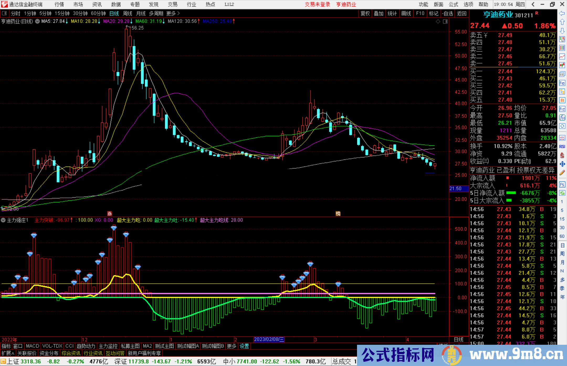Open dropdown next to 亨迪药业(日线) label
The height and width of the screenshot is (366, 567).
(37, 21)
